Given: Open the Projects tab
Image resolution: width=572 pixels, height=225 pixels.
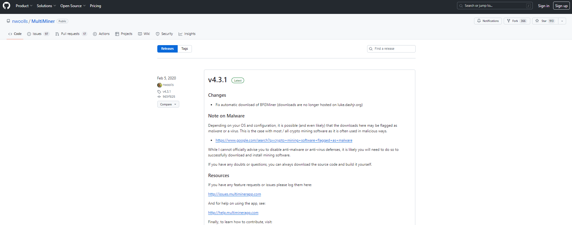Looking at the screenshot, I should [x=124, y=34].
